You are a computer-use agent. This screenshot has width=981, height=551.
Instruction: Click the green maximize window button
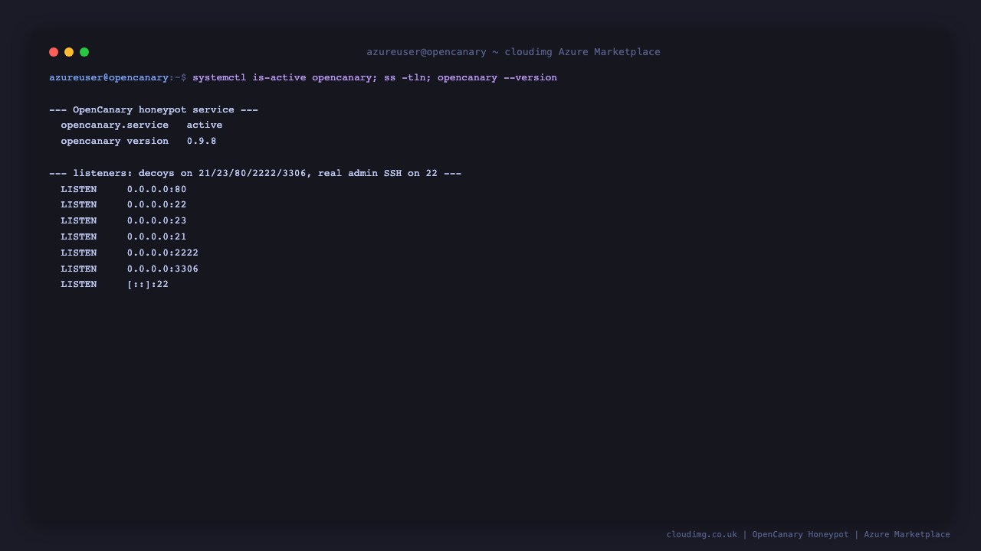(x=84, y=52)
